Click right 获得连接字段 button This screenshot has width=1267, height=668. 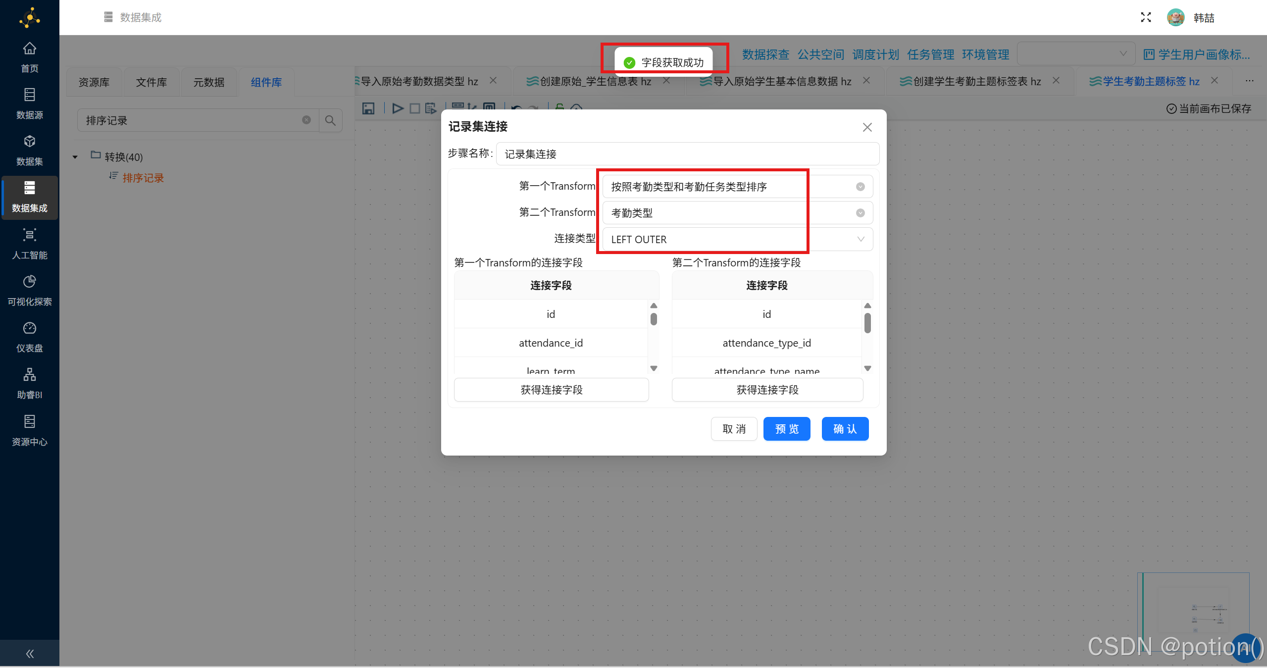[767, 390]
